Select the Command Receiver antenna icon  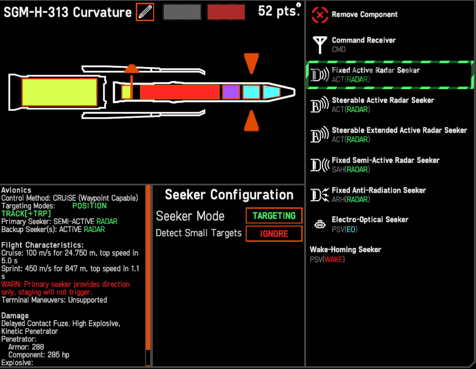(x=320, y=44)
